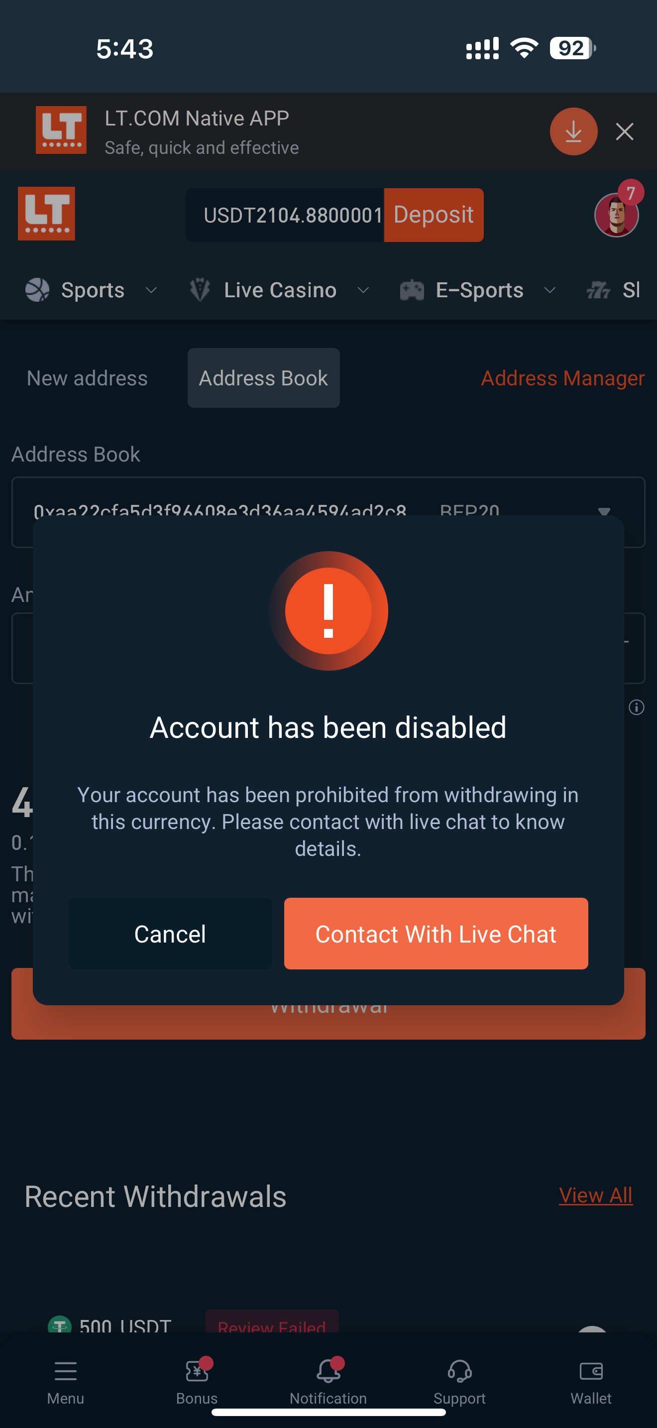
Task: Tap the app download icon
Action: pyautogui.click(x=573, y=131)
